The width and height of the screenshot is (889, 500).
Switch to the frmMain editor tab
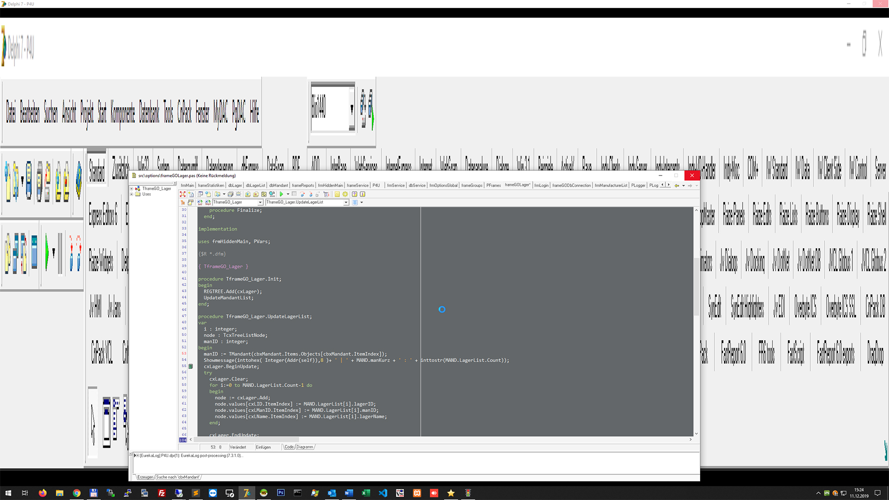click(x=188, y=185)
